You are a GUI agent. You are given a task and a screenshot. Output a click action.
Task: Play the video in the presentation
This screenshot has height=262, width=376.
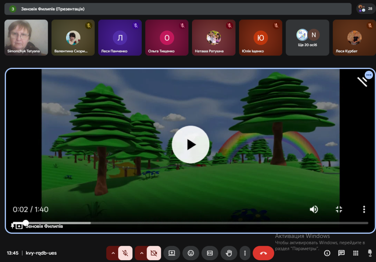coord(191,145)
